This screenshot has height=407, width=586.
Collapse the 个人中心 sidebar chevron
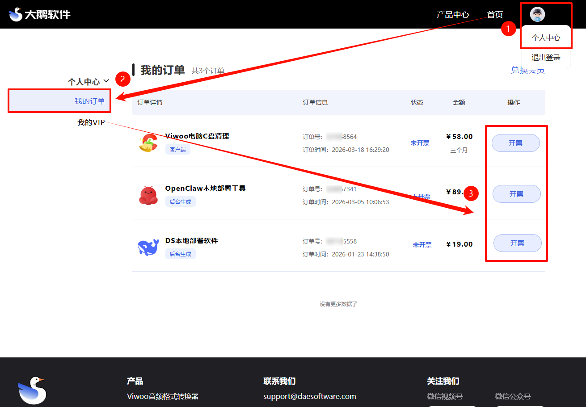[x=106, y=81]
